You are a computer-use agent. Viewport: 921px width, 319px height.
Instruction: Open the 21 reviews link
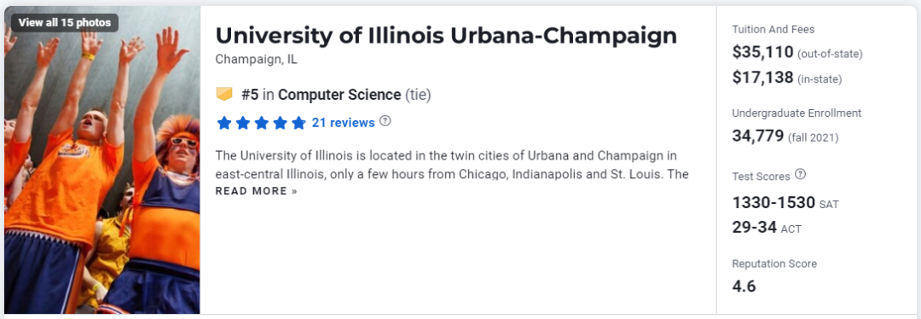pyautogui.click(x=343, y=122)
